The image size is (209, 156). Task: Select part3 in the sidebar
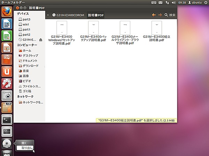(x=24, y=19)
